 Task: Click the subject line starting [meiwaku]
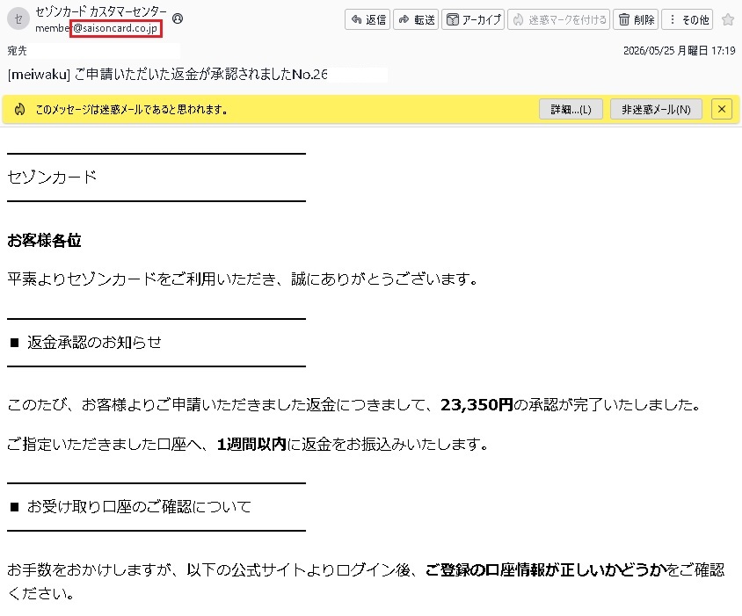click(168, 75)
